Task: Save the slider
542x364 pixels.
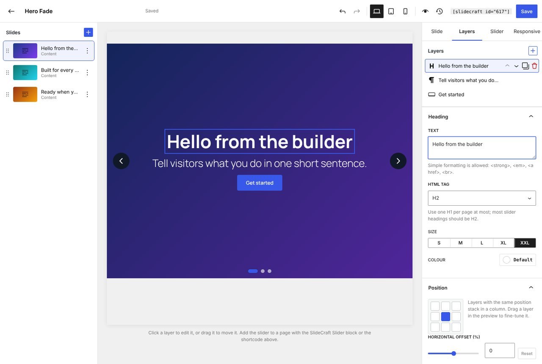Action: (x=526, y=11)
